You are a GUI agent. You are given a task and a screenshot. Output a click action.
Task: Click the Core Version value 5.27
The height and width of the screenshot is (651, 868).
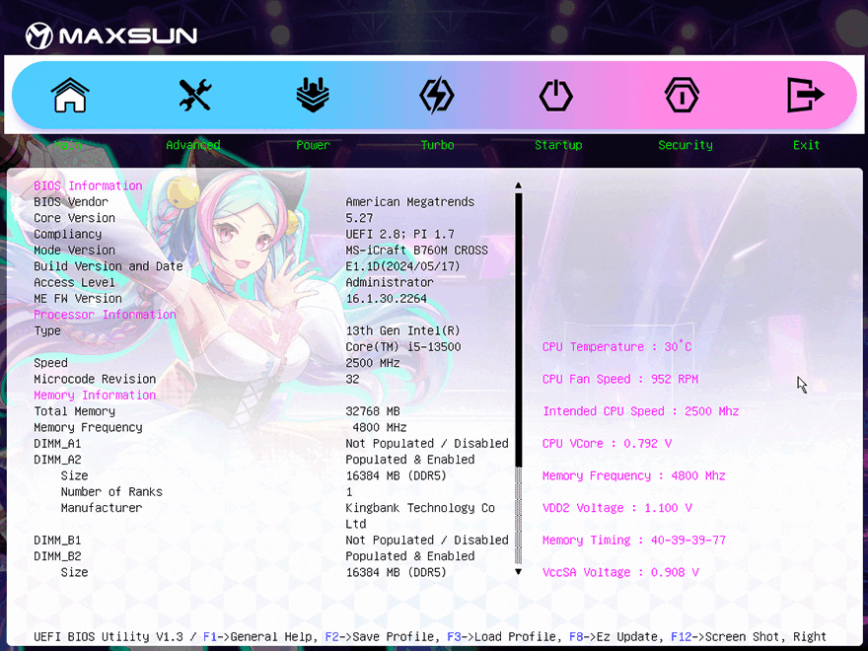(x=359, y=218)
